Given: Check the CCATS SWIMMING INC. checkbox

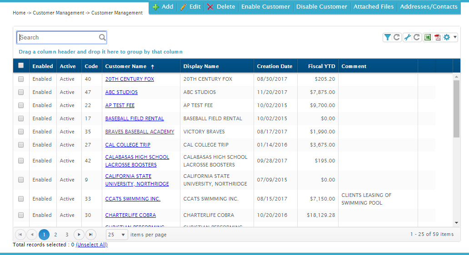Looking at the screenshot, I should pos(21,199).
